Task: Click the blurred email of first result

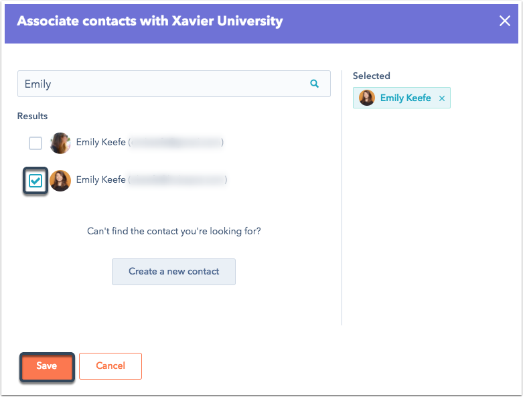Action: [175, 143]
